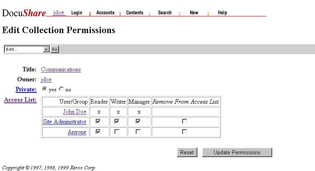Image resolution: width=315 pixels, height=171 pixels.
Task: Open the Edit dropdown menu
Action: point(46,49)
